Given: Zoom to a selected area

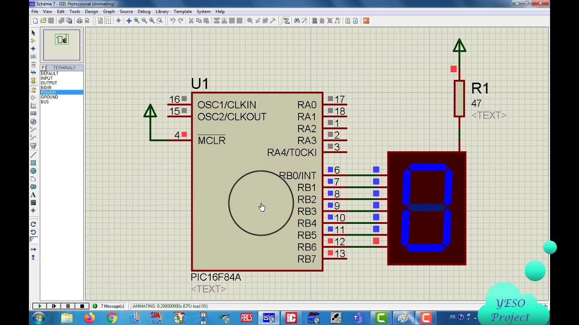Looking at the screenshot, I should [160, 21].
